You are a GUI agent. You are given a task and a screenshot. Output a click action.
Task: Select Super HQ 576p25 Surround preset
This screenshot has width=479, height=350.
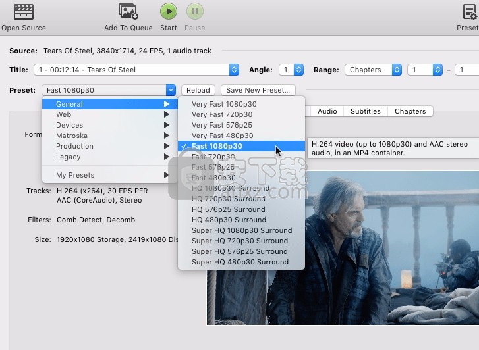click(241, 251)
